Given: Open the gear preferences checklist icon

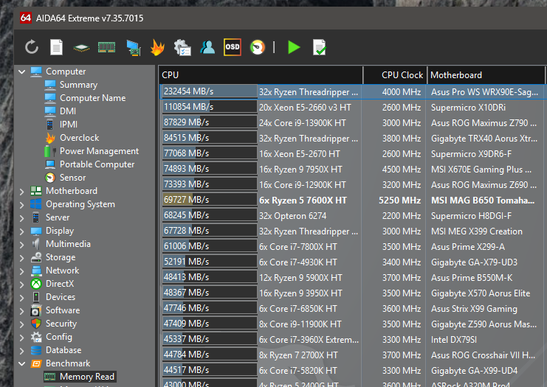Looking at the screenshot, I should 182,47.
